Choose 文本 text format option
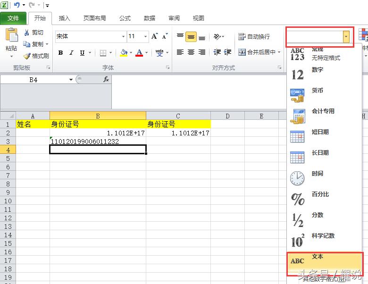The width and height of the screenshot is (368, 284). [x=324, y=261]
